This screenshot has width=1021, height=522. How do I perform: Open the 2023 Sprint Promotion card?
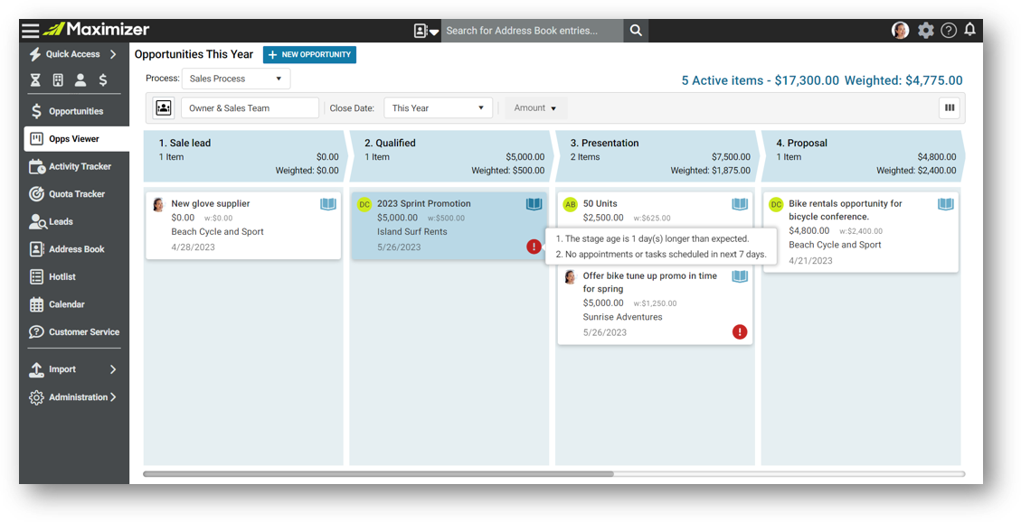point(449,225)
